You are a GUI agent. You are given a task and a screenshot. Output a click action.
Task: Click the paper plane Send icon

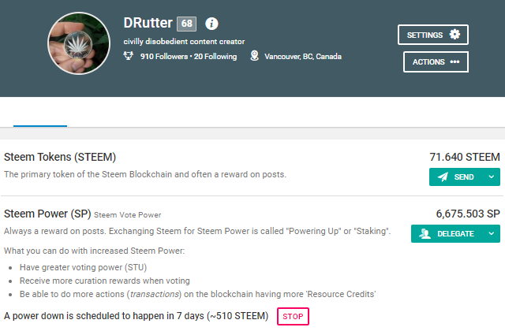pos(442,177)
